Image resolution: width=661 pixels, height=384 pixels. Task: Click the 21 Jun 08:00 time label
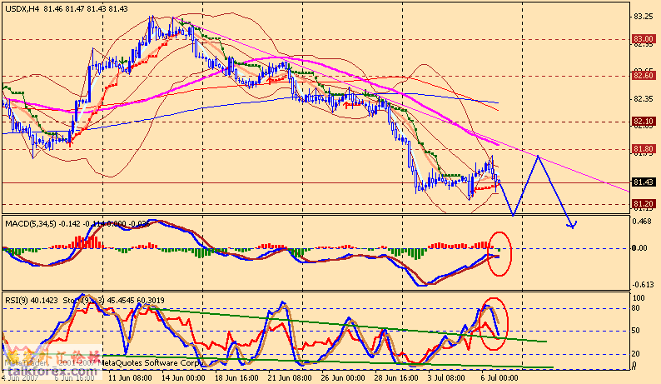pyautogui.click(x=290, y=377)
